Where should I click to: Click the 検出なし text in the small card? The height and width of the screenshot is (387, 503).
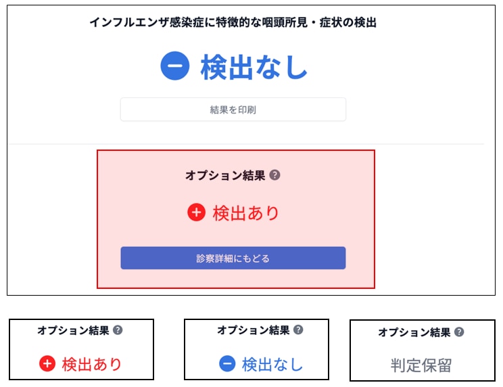point(272,364)
